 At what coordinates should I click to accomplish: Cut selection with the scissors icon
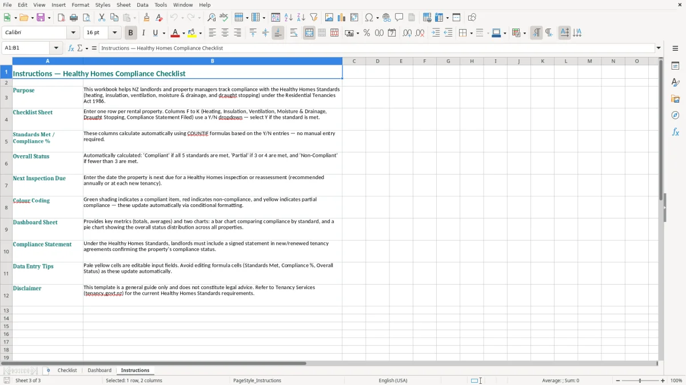[x=102, y=18]
